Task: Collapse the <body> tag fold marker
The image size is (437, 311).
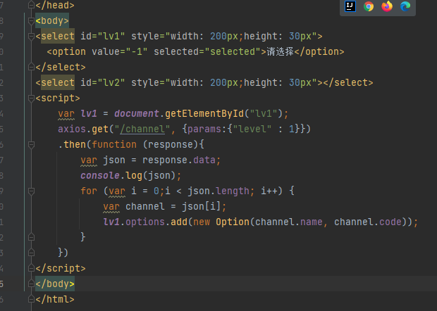Action: (32, 20)
